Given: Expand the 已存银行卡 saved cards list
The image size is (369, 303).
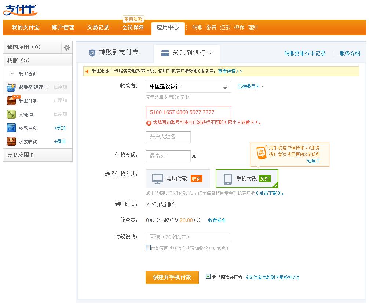Looking at the screenshot, I should 251,86.
